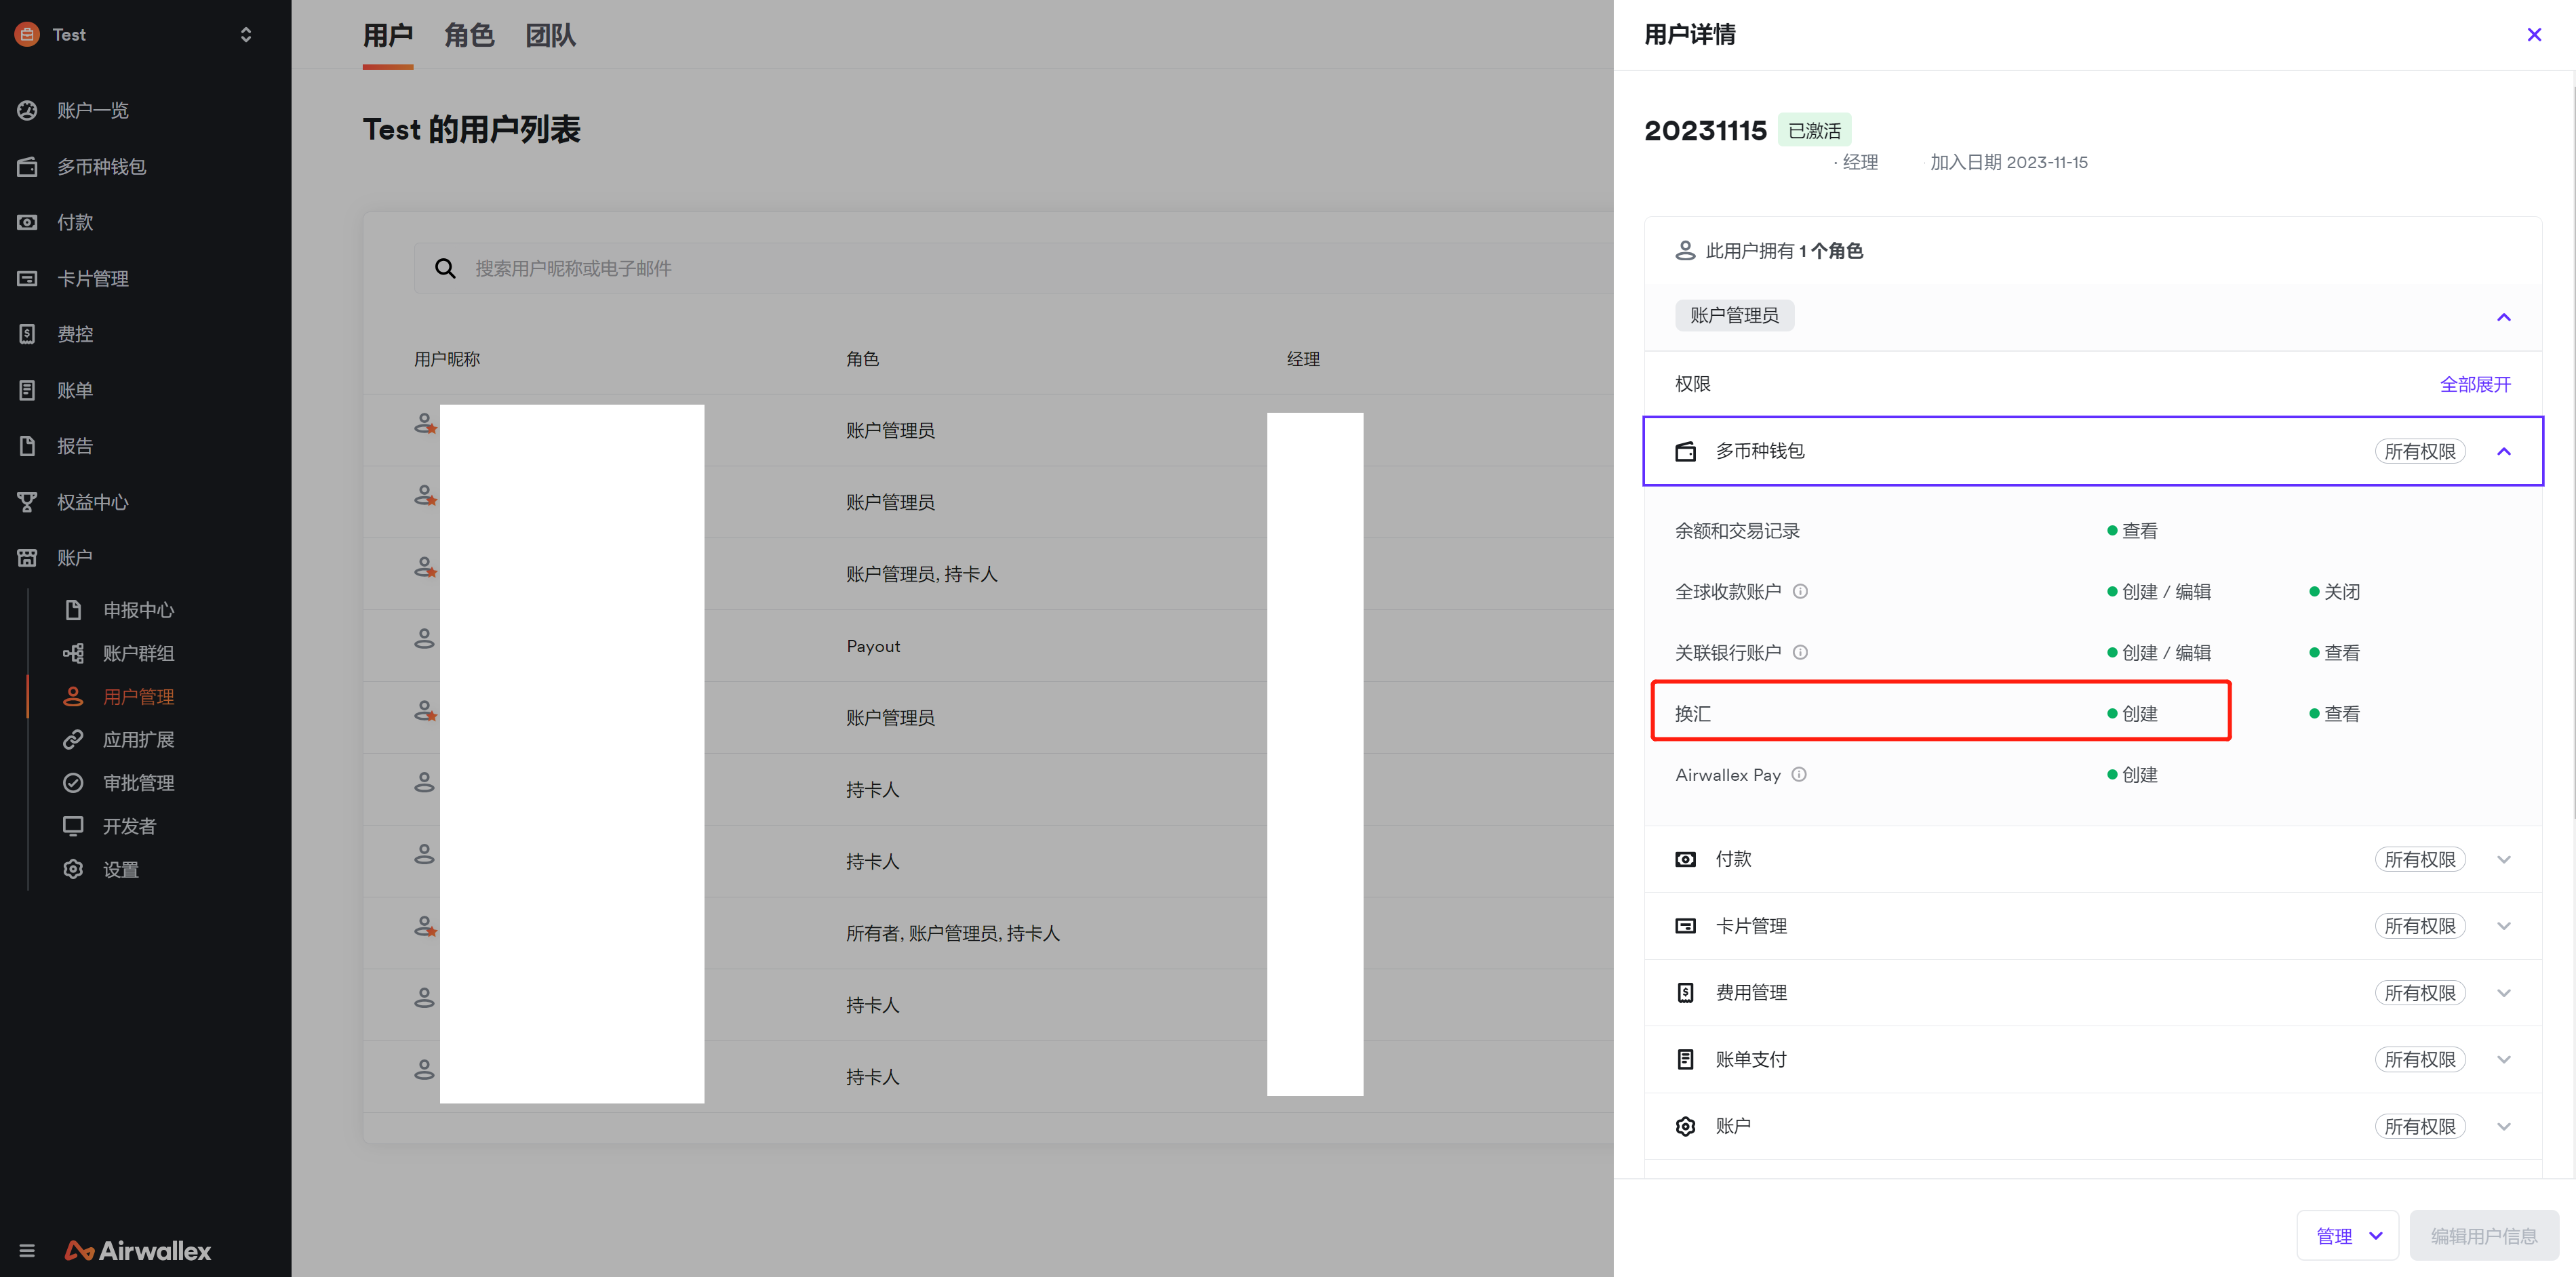This screenshot has height=1277, width=2576.
Task: Expand the 付款 permissions section
Action: tap(2503, 860)
